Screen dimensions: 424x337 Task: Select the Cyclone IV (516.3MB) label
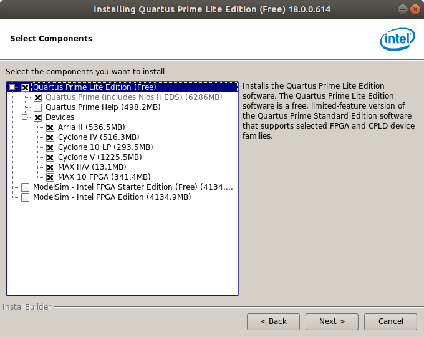click(99, 137)
